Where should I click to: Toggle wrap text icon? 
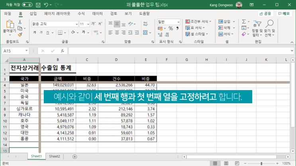(145, 24)
